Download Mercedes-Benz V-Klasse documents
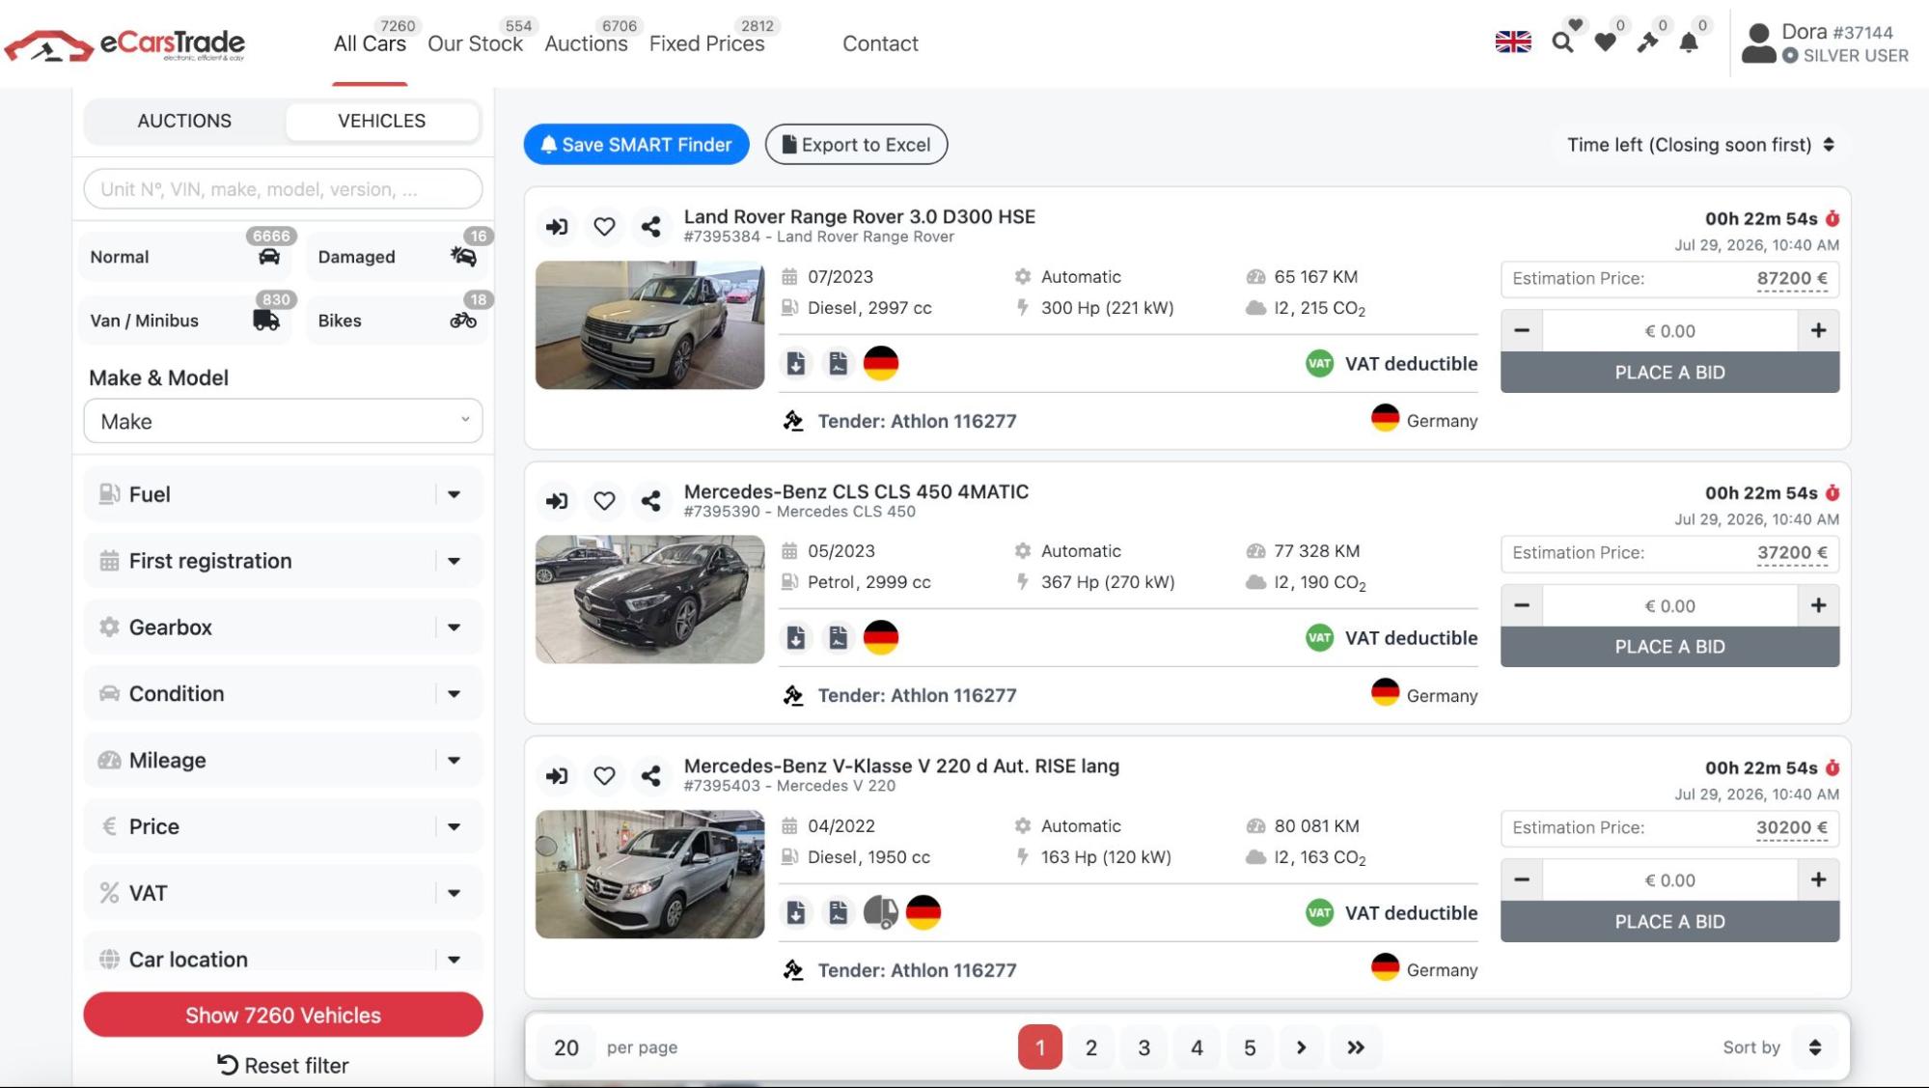The height and width of the screenshot is (1088, 1929). (795, 912)
